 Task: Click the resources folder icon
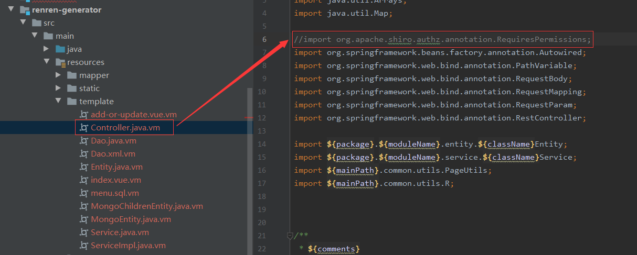coord(60,62)
